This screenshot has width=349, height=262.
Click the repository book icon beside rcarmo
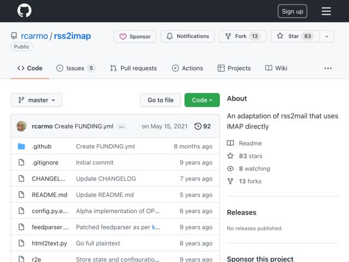click(x=14, y=36)
